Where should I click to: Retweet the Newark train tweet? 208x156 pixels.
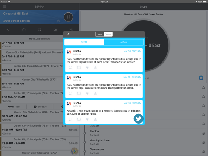pos(79,119)
